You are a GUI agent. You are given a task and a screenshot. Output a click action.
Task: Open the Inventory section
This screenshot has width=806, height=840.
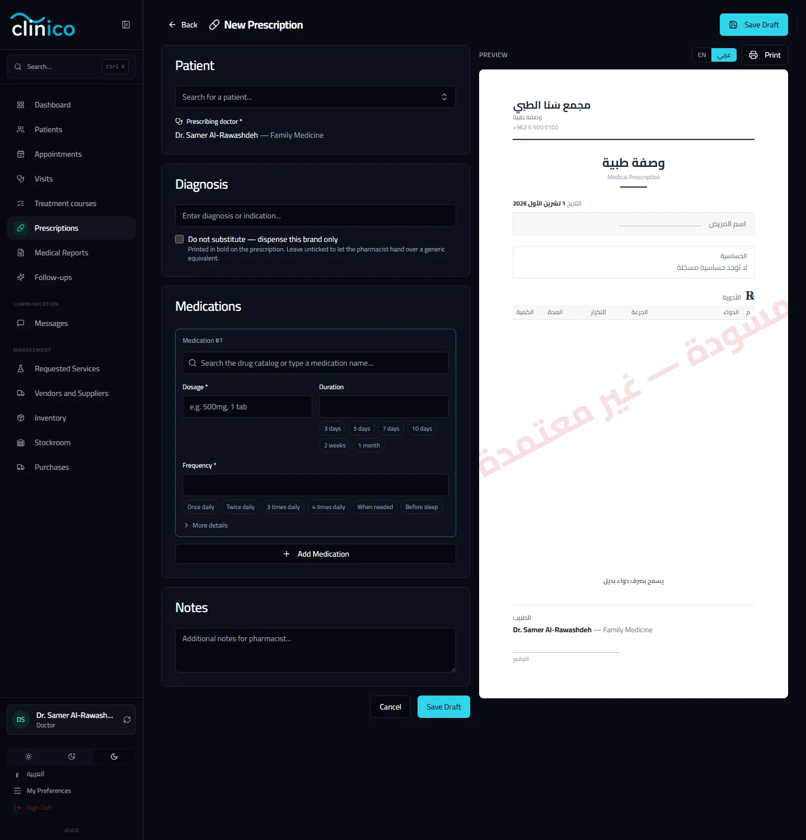[x=71, y=418]
